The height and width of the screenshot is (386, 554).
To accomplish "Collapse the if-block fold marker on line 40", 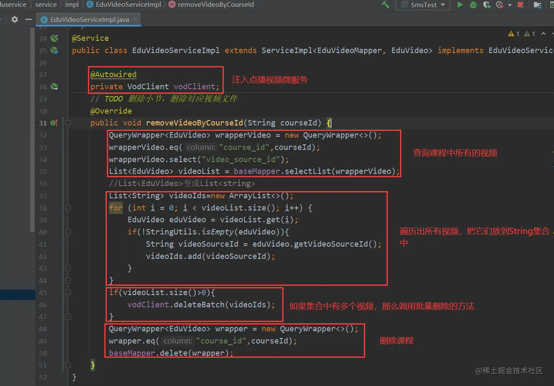I will pos(68,232).
